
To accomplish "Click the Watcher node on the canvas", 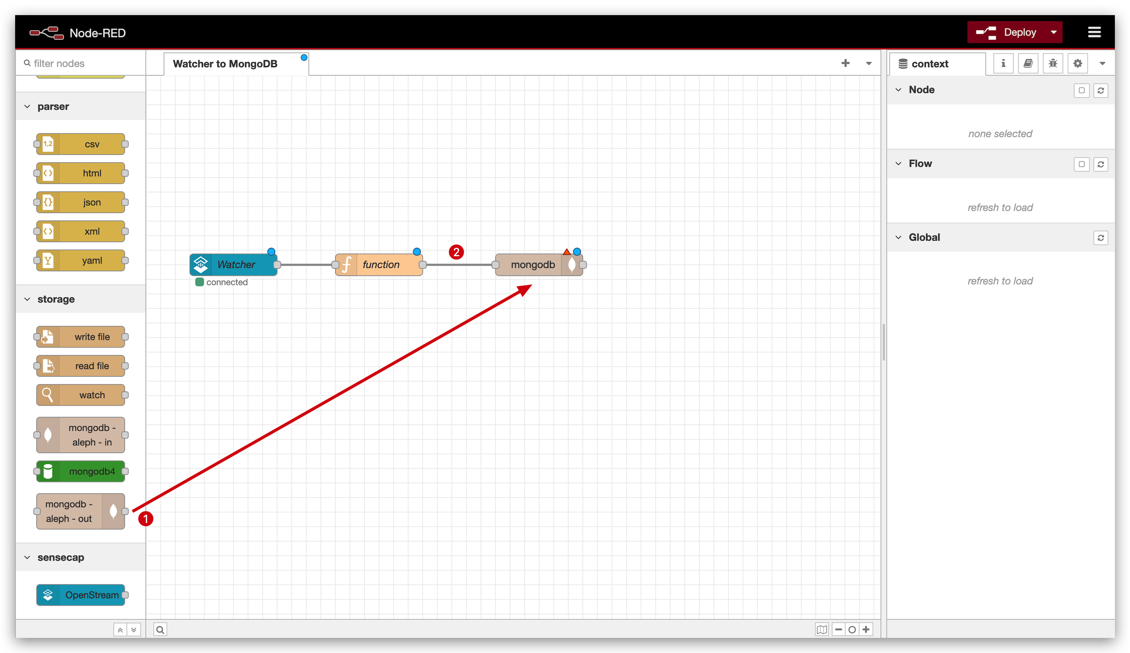I will pyautogui.click(x=234, y=265).
